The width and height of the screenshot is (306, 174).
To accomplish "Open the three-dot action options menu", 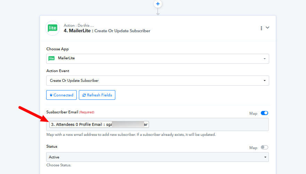I will click(x=261, y=28).
